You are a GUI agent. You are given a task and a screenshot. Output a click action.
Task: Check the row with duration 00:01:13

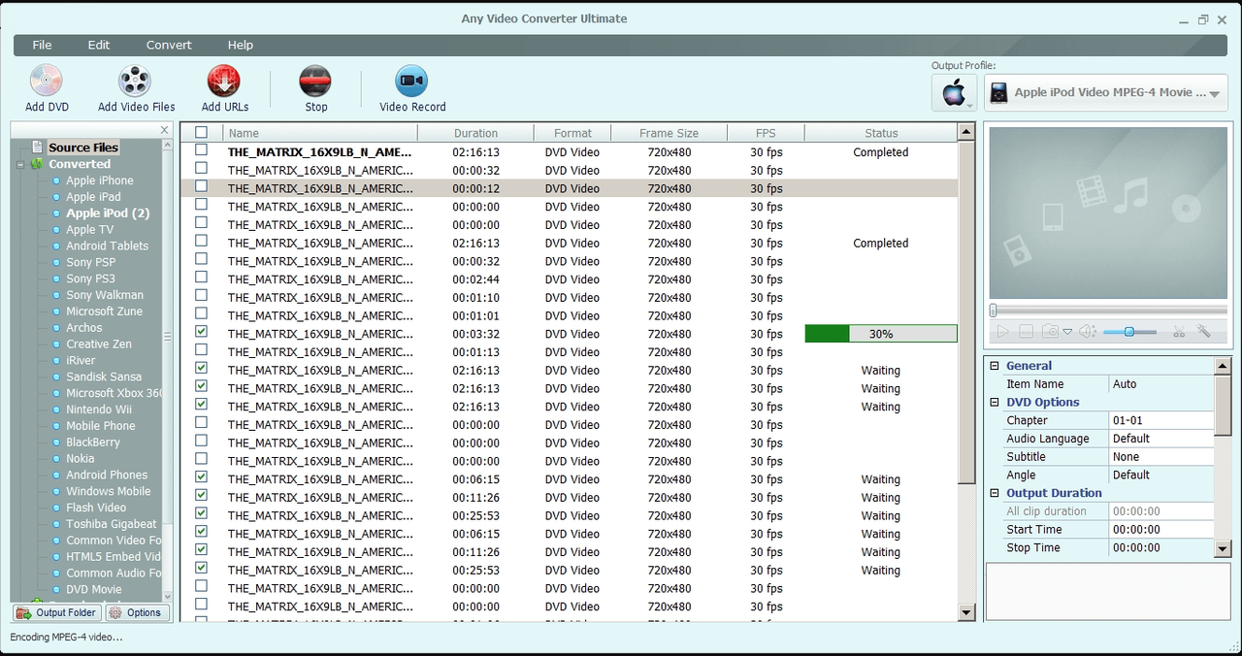click(x=201, y=350)
